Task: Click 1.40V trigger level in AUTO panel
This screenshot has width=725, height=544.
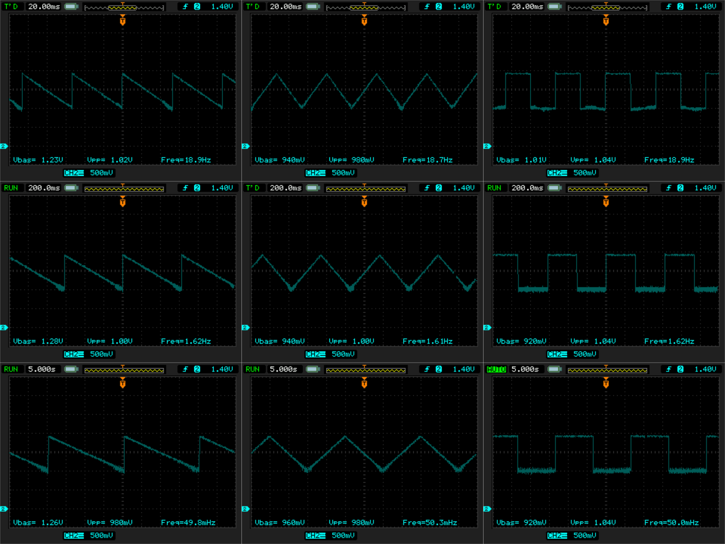Action: pyautogui.click(x=706, y=369)
